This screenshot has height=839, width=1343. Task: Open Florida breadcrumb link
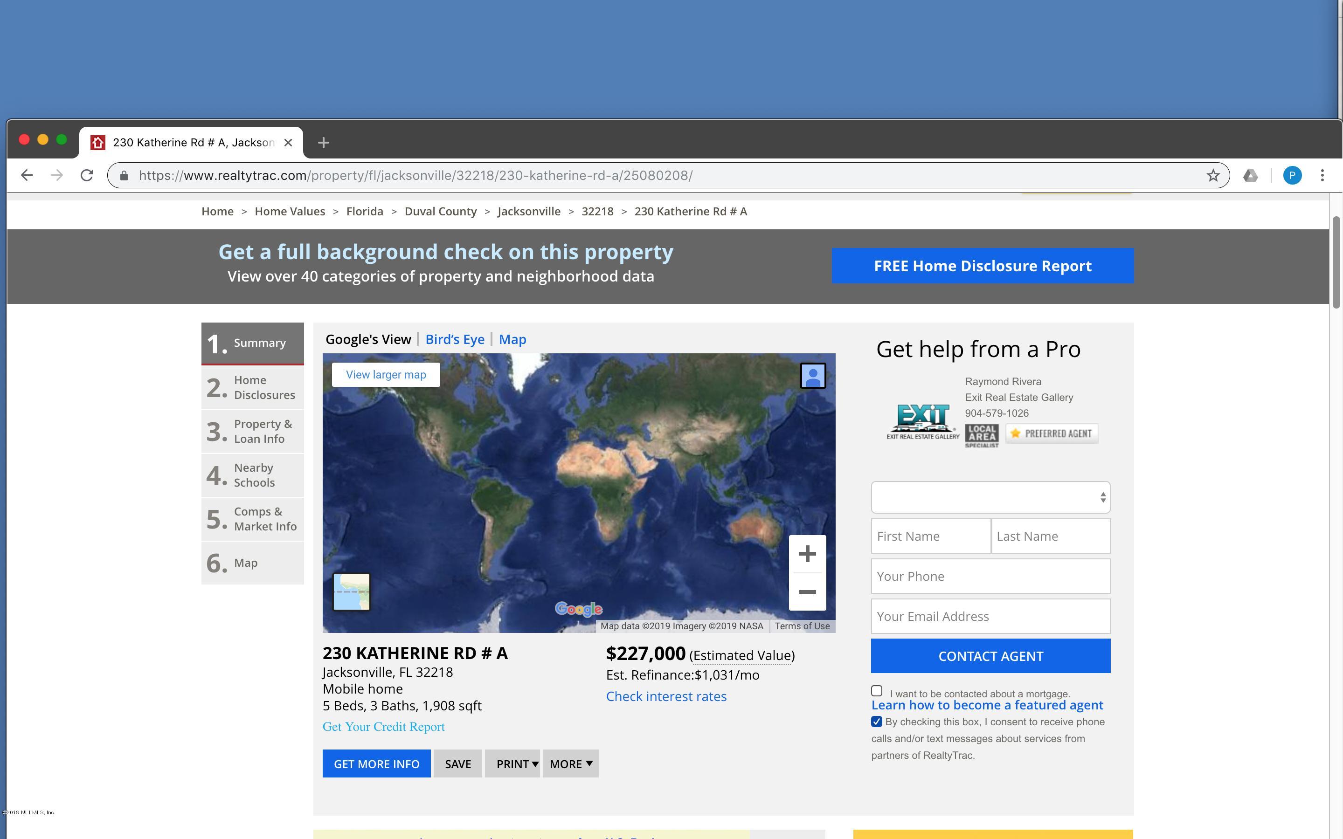point(365,212)
